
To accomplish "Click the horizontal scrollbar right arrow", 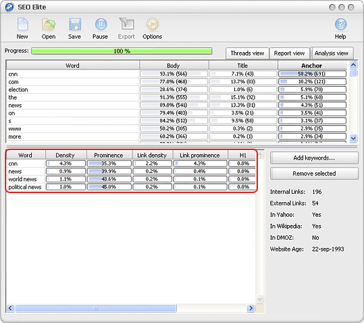I will 251,308.
